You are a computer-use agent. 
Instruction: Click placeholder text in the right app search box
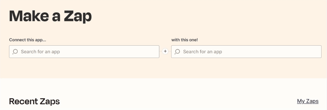(x=202, y=52)
